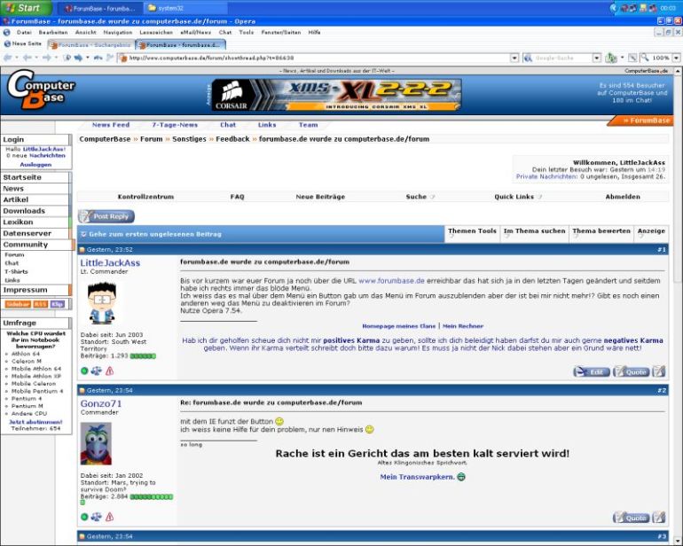The height and width of the screenshot is (546, 683).
Task: Click the Neue Seite button
Action: (x=23, y=44)
